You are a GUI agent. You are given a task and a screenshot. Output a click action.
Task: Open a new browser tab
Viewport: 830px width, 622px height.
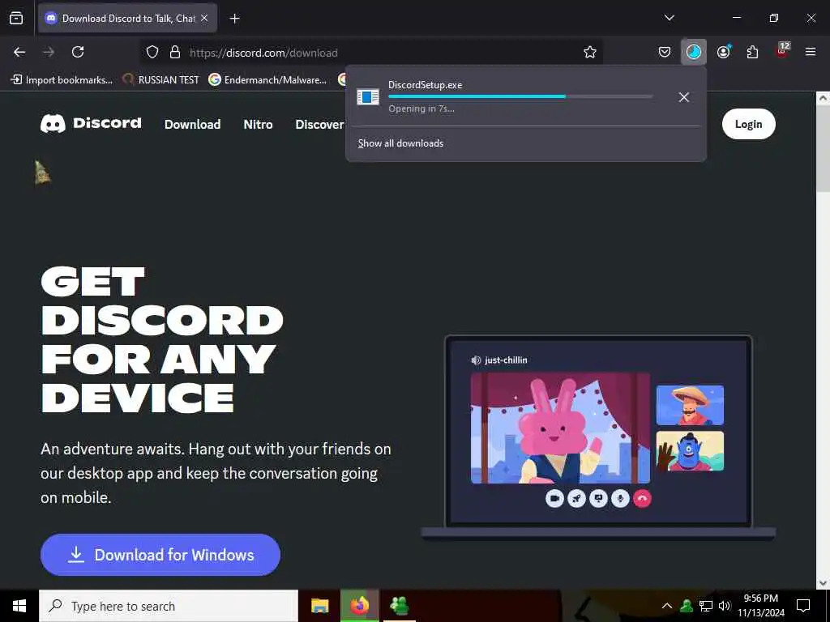234,19
